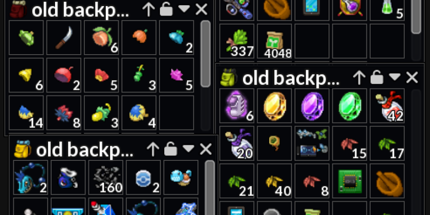This screenshot has height=215, width=430.
Task: Select the purple potion stack of 20
Action: tap(237, 143)
